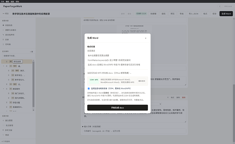Open 致谢 in the sidebar

[x=7, y=135]
